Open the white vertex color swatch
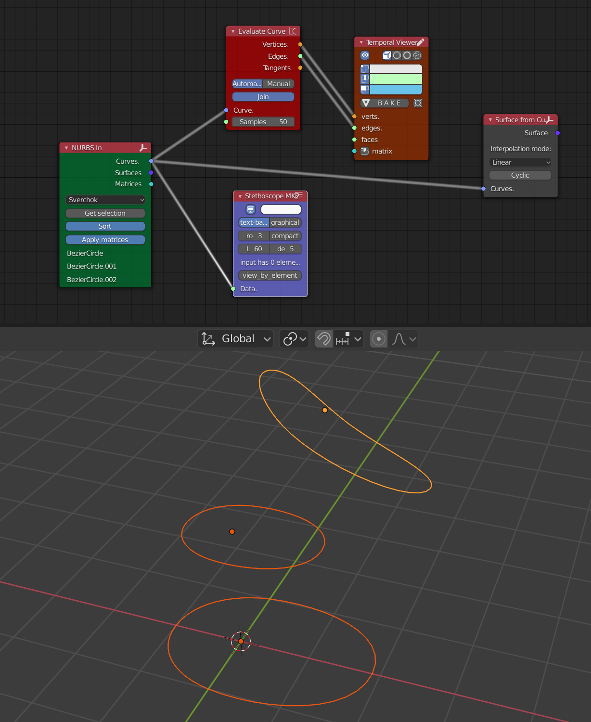The width and height of the screenshot is (591, 722). click(x=396, y=69)
